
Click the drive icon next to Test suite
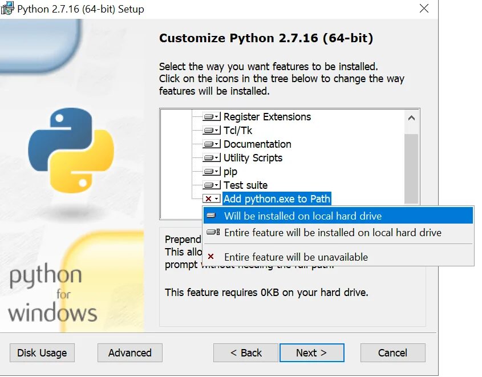[212, 185]
